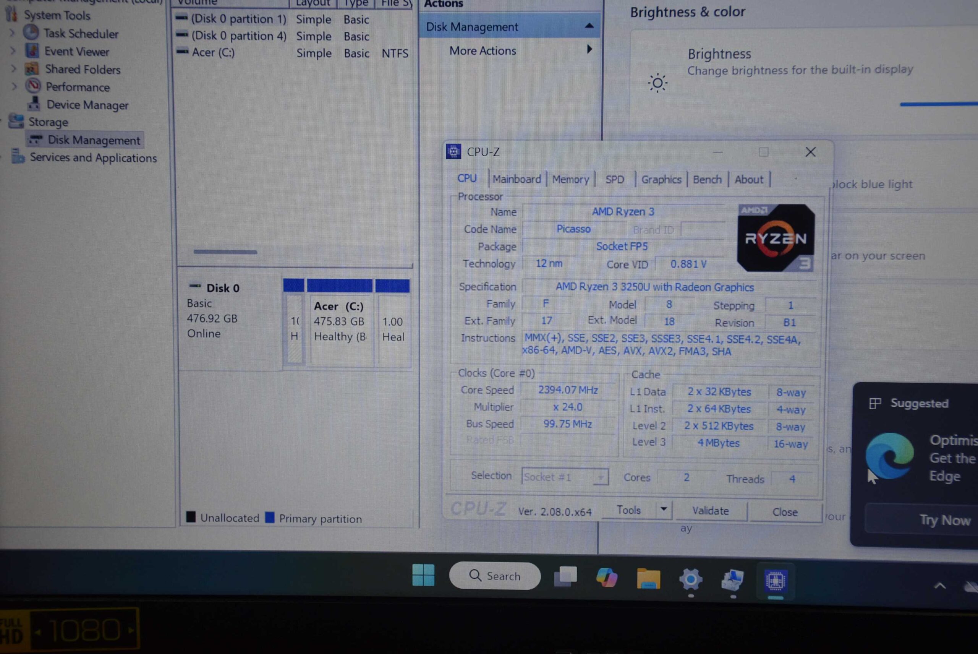Open Task Scheduler in System Tools

tap(81, 34)
